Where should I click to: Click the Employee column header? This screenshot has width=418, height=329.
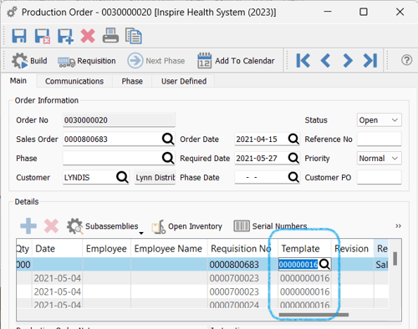[106, 249]
